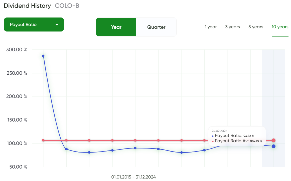Select the Year view toggle

click(x=116, y=27)
